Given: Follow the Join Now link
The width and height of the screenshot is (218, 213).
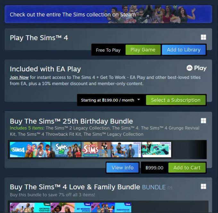Looking at the screenshot, I should [19, 77].
